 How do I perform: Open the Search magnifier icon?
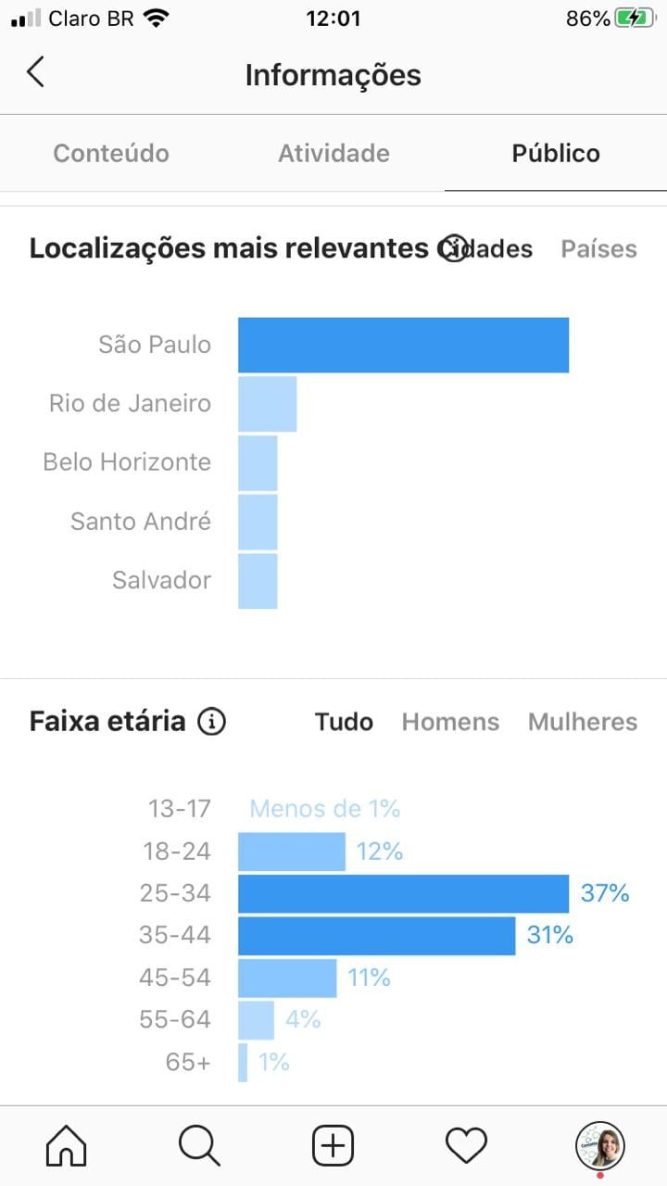tap(199, 1146)
